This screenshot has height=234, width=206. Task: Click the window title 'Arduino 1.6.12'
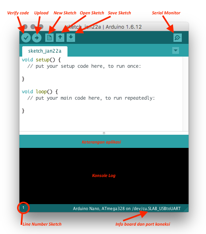click(124, 27)
